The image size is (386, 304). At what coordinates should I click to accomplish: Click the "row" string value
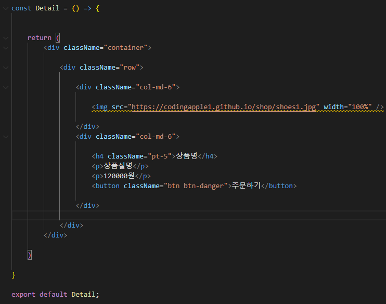point(130,68)
